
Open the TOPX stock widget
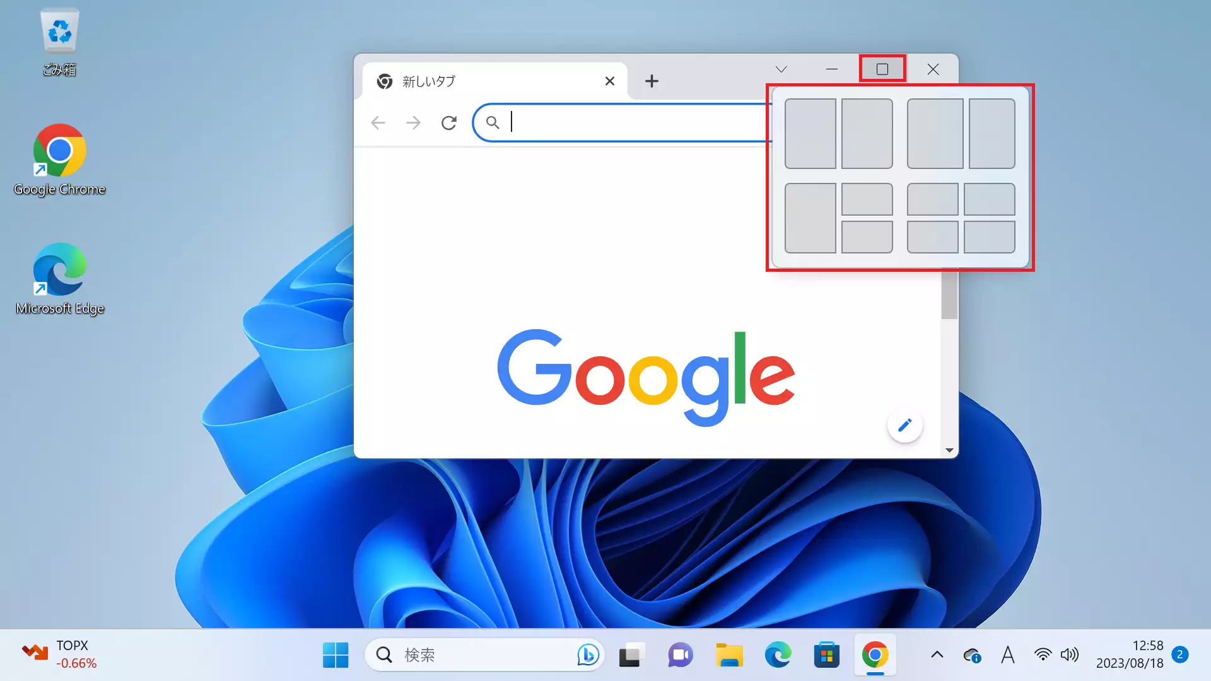point(60,655)
